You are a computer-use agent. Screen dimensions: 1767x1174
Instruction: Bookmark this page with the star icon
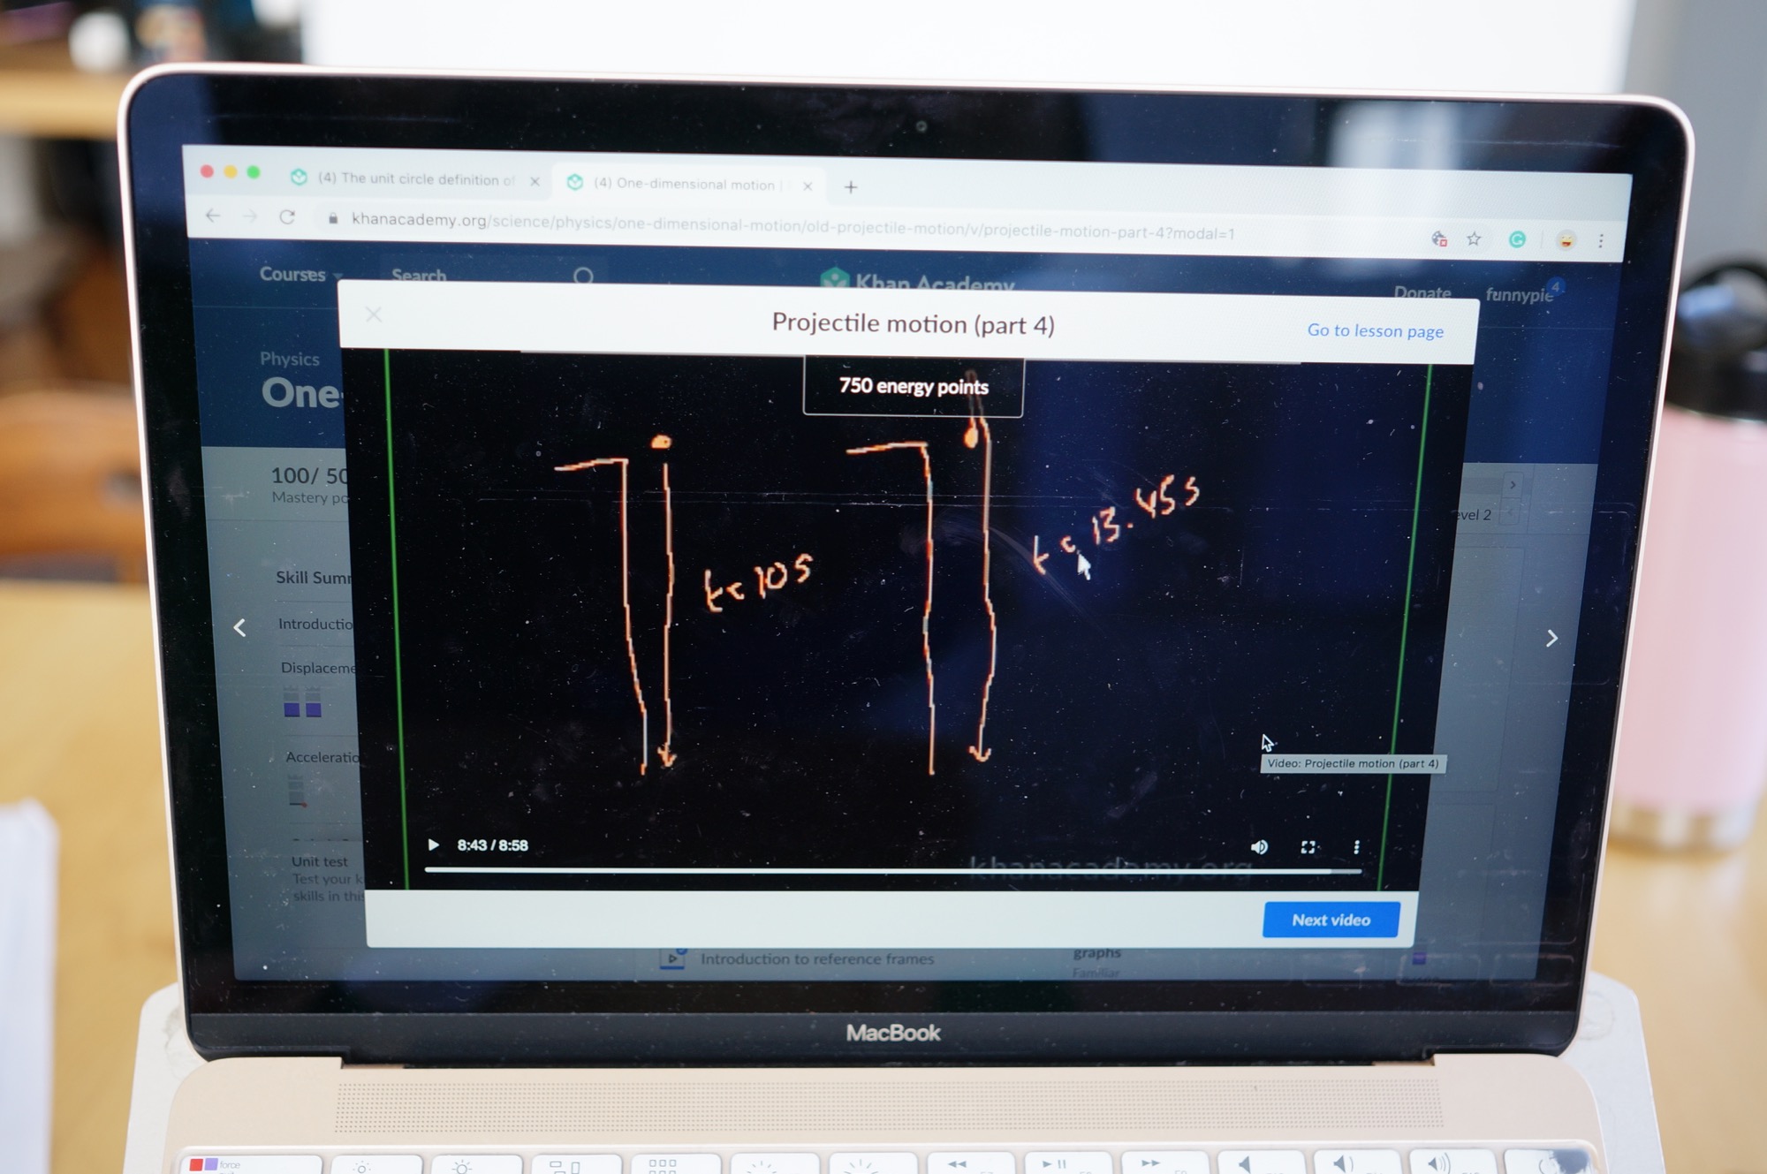1474,239
